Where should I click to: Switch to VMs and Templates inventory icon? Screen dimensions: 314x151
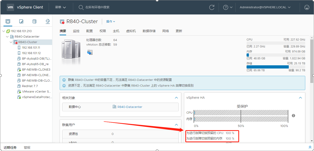21,21
